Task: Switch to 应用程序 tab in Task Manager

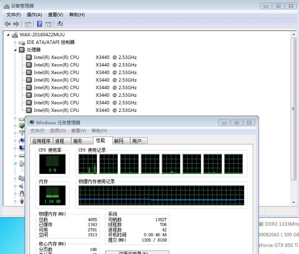Action: click(41, 141)
